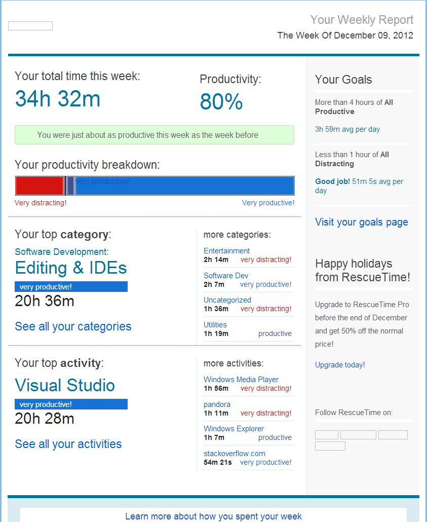Viewport: 427px width, 522px height.
Task: Click the 'Software Development:' category label
Action: pyautogui.click(x=62, y=252)
